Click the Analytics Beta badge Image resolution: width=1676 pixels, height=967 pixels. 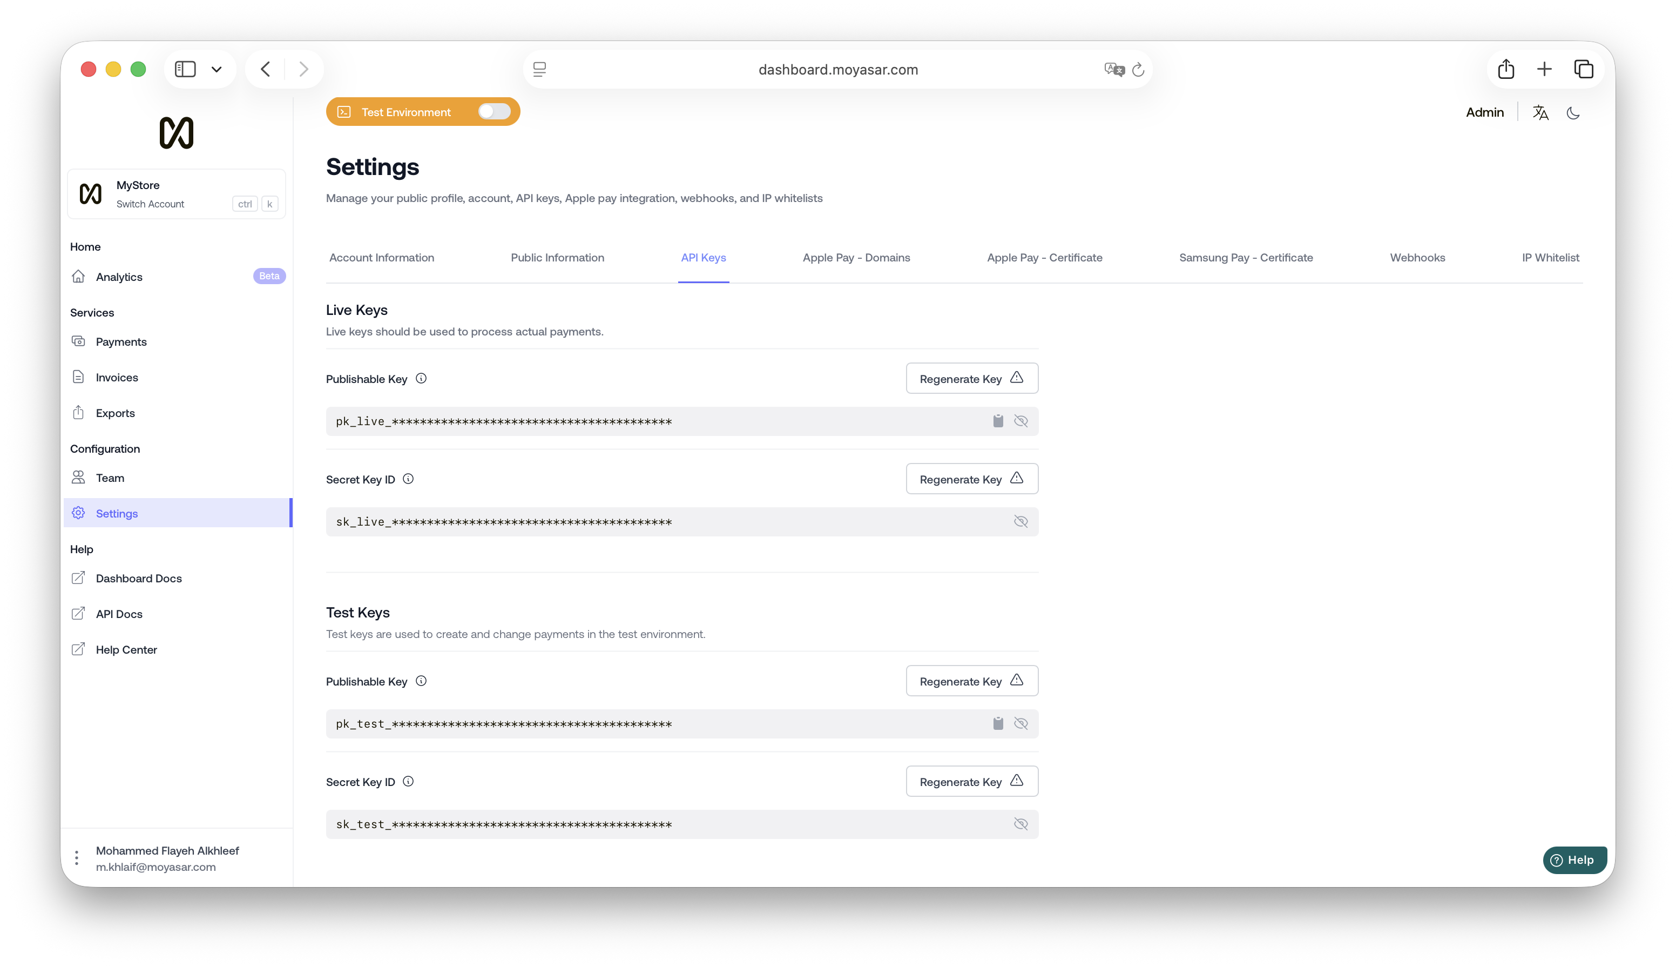(x=269, y=276)
